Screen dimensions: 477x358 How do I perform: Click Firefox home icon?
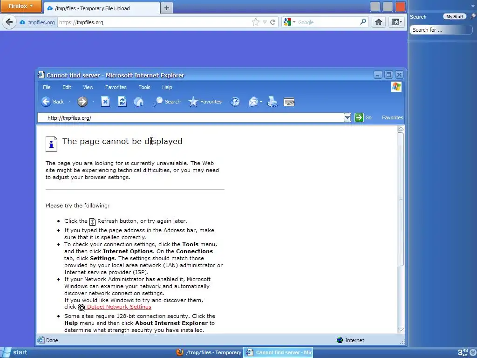[378, 22]
